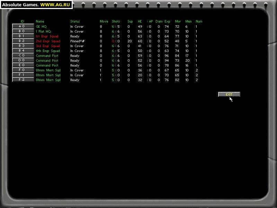Click Command Post name in row E 0

[x=47, y=66]
